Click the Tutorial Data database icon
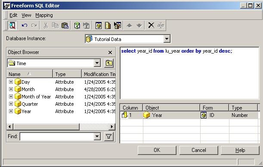This screenshot has width=263, height=167. [x=89, y=39]
